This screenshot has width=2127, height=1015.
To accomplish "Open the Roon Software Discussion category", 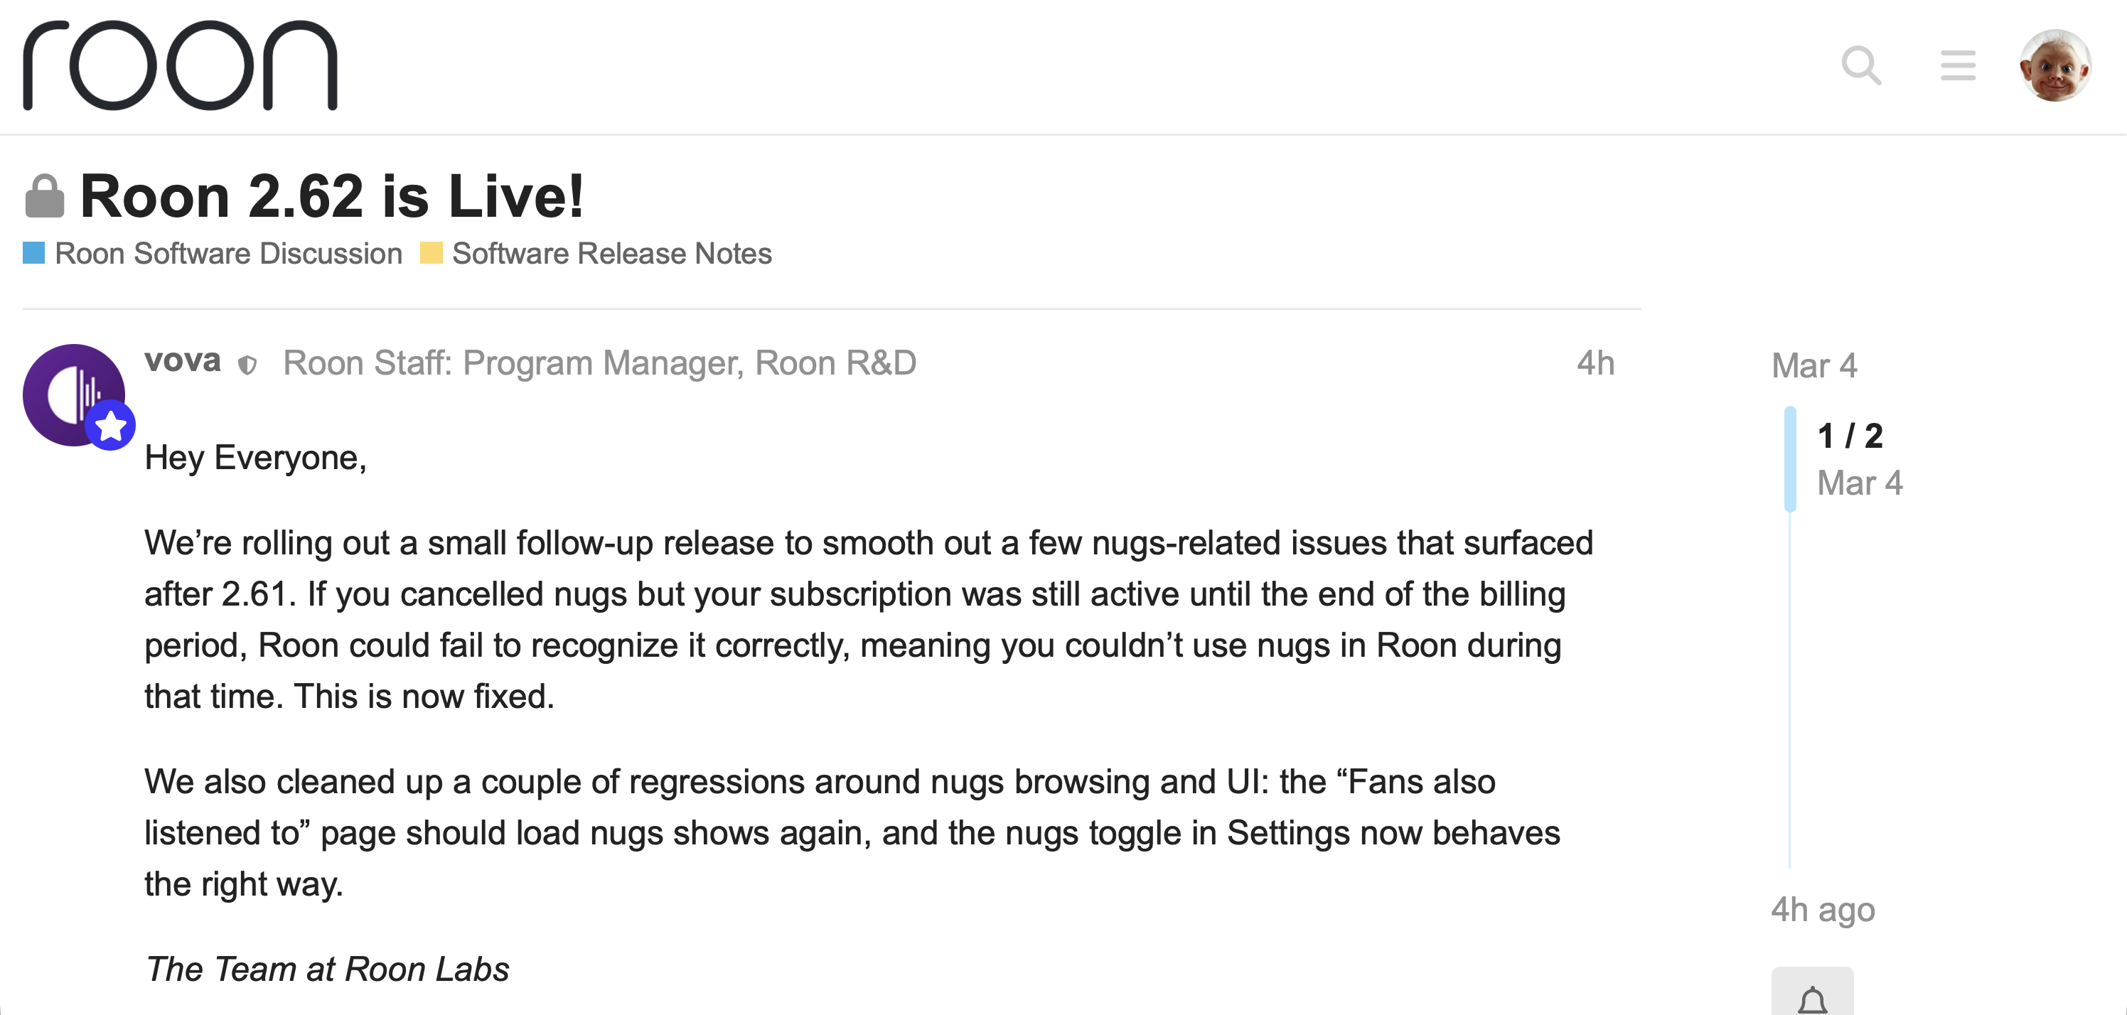I will pos(228,254).
